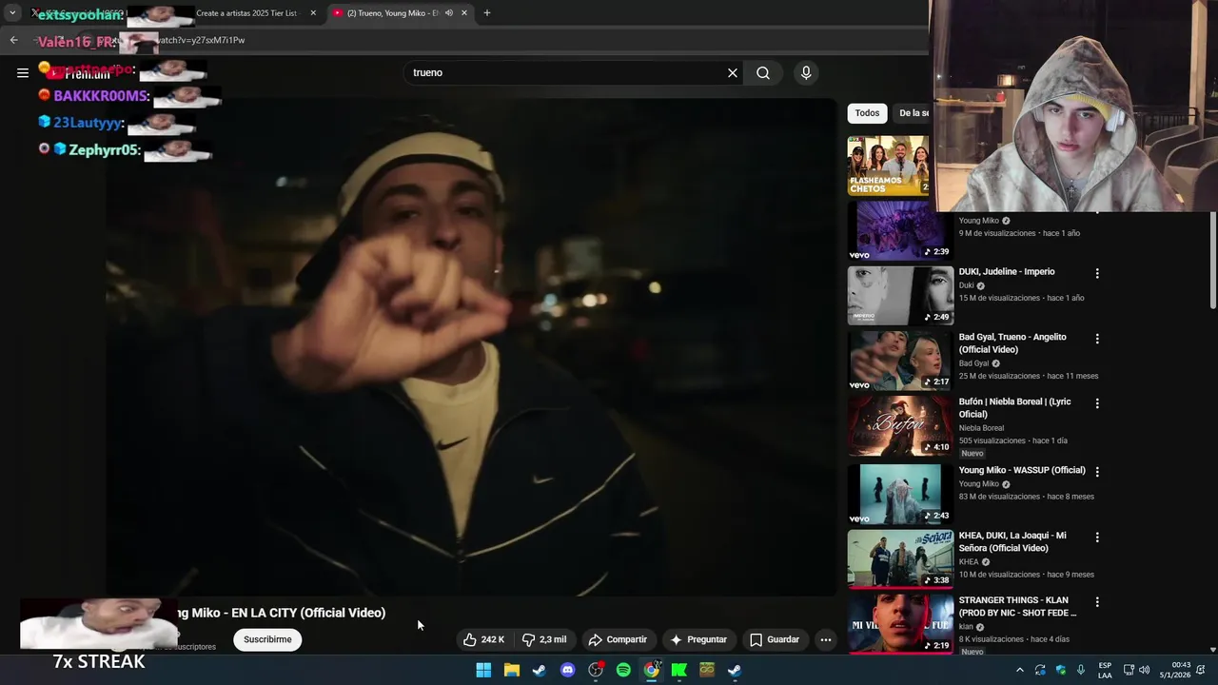This screenshot has width=1218, height=685.
Task: Open the ESP LAA language switcher
Action: (1105, 670)
